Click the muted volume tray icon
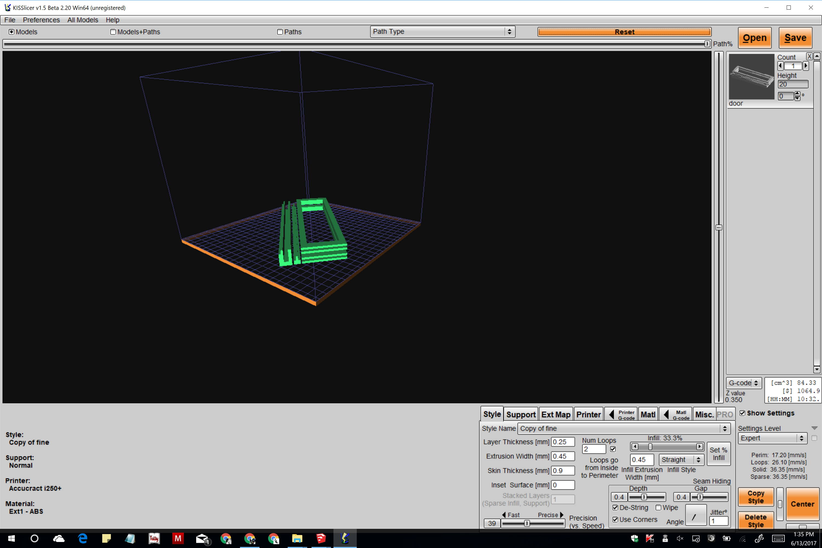This screenshot has width=822, height=548. (x=680, y=539)
